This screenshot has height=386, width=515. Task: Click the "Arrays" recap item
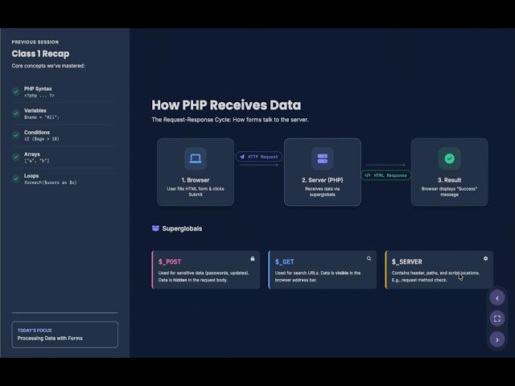(x=32, y=154)
